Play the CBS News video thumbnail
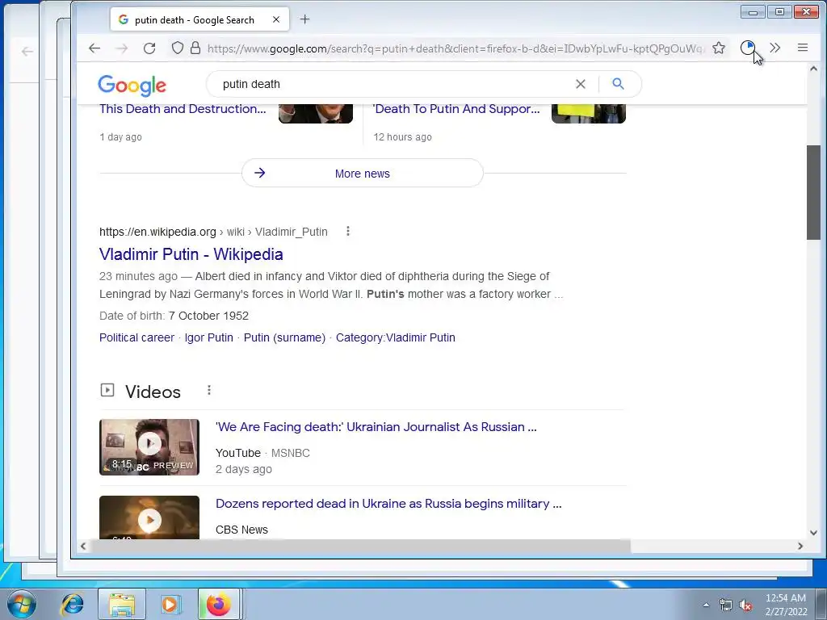 coord(149,517)
